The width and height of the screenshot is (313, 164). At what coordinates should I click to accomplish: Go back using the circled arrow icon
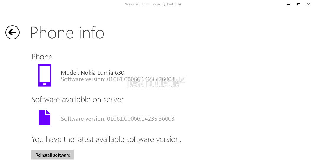[12, 32]
